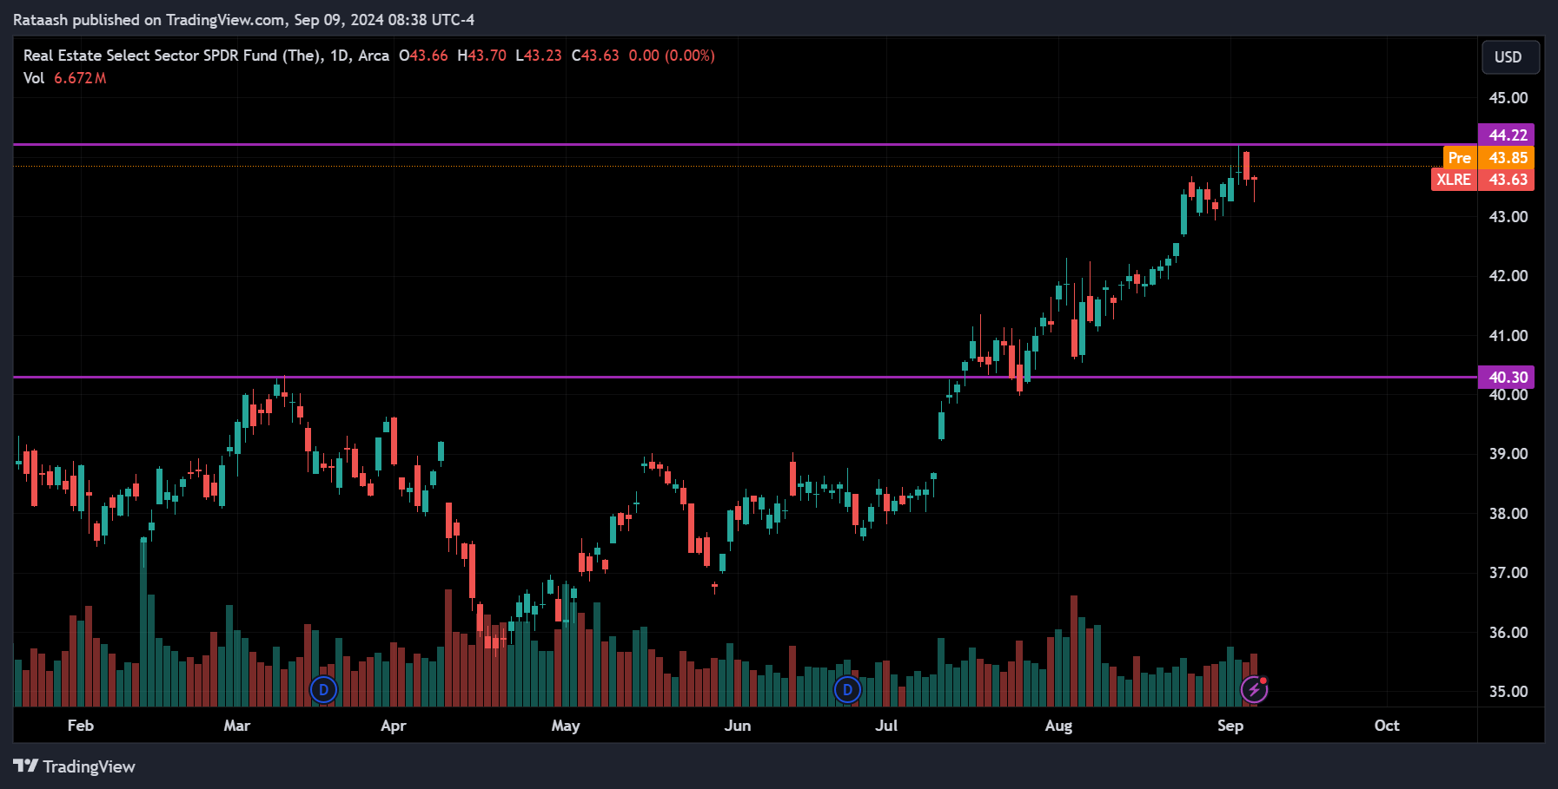Screen dimensions: 1558x789
Task: Click the TradingView logo
Action: coord(74,766)
